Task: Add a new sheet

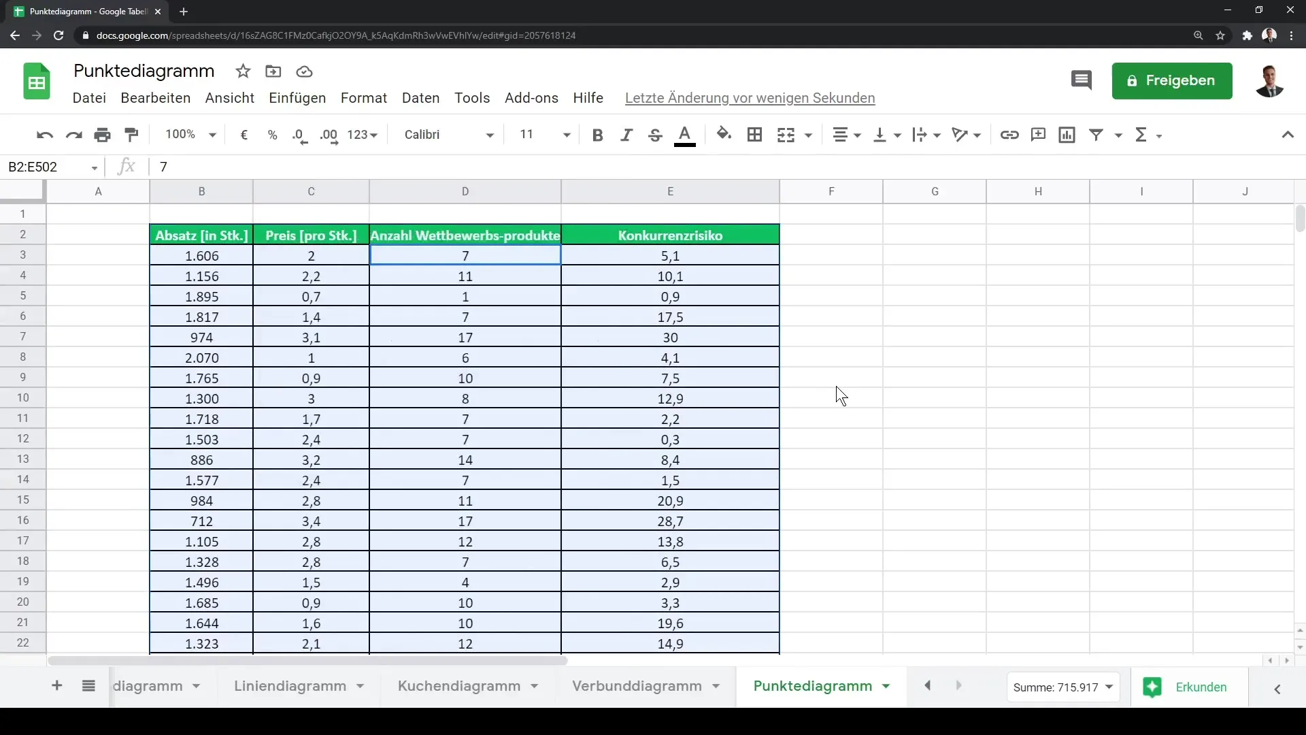Action: (x=57, y=686)
